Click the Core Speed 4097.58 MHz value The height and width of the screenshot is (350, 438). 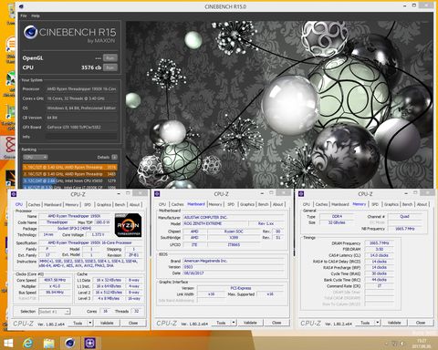coord(56,280)
